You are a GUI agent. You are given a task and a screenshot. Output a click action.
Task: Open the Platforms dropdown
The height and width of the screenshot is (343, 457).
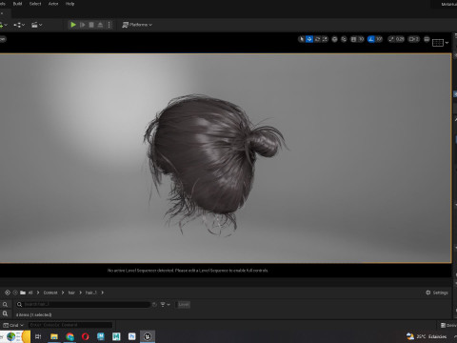(x=137, y=25)
